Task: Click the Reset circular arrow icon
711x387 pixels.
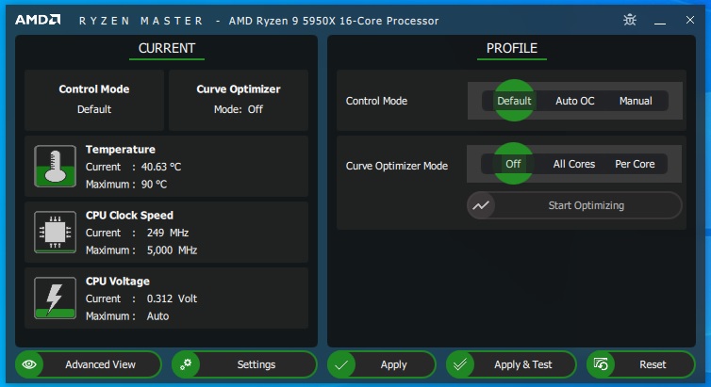Action: pos(602,364)
